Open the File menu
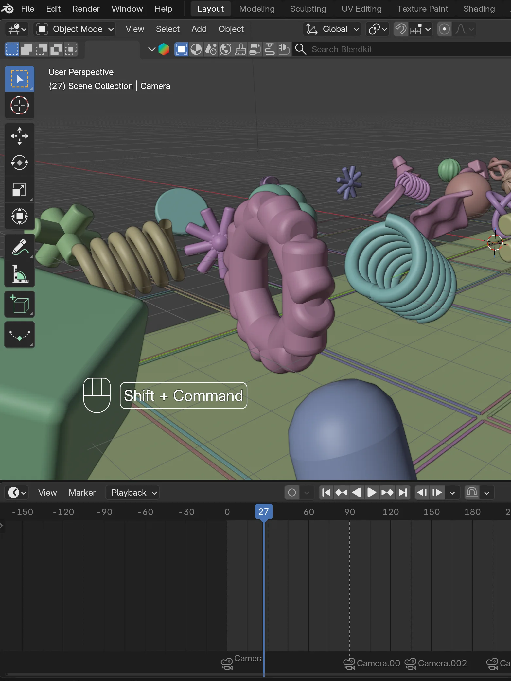The width and height of the screenshot is (511, 681). (x=27, y=9)
